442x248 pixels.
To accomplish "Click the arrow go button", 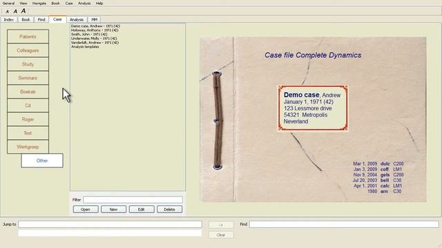I will 221,225.
